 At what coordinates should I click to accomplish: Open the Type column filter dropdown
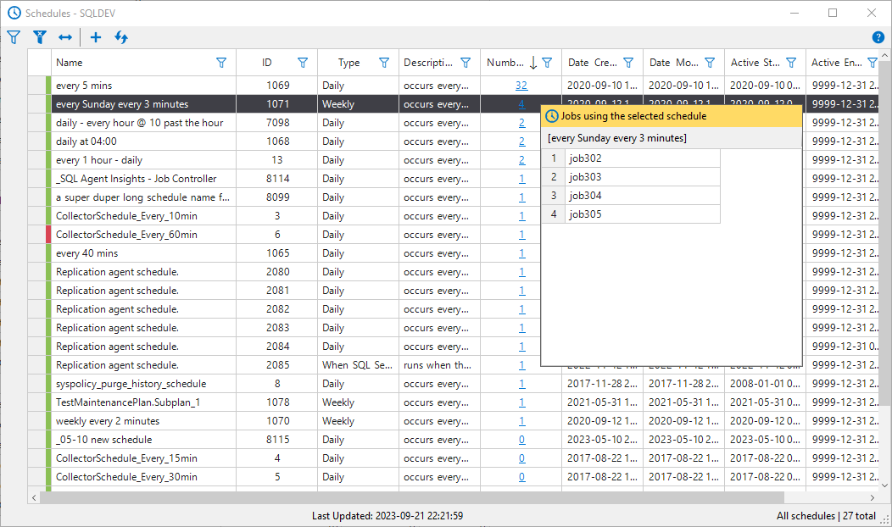click(384, 63)
